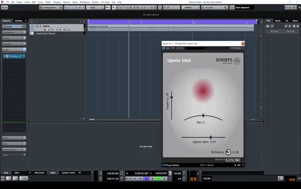
Task: Click the Schoeps logo emblem
Action: click(x=237, y=61)
